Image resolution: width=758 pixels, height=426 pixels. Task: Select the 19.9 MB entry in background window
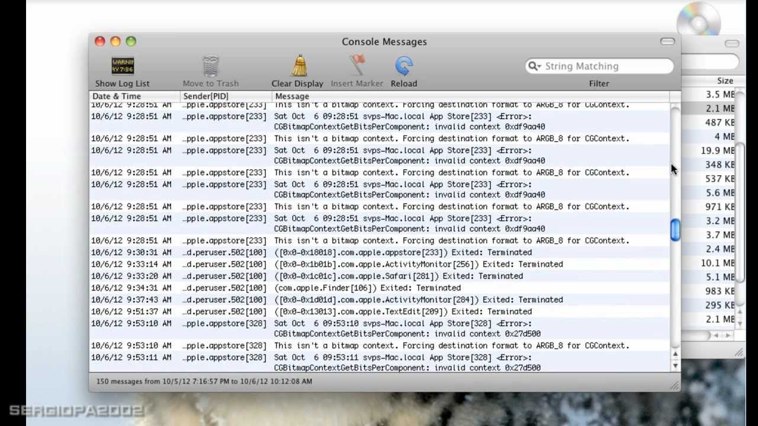point(717,151)
